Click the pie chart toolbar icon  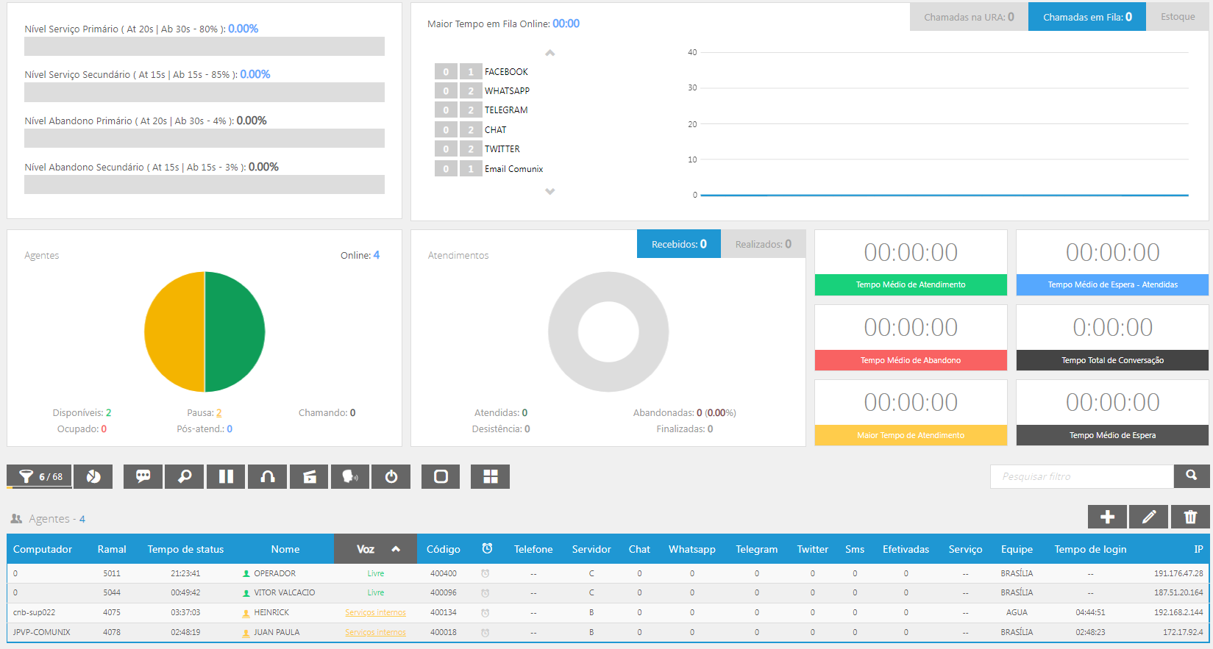[93, 476]
